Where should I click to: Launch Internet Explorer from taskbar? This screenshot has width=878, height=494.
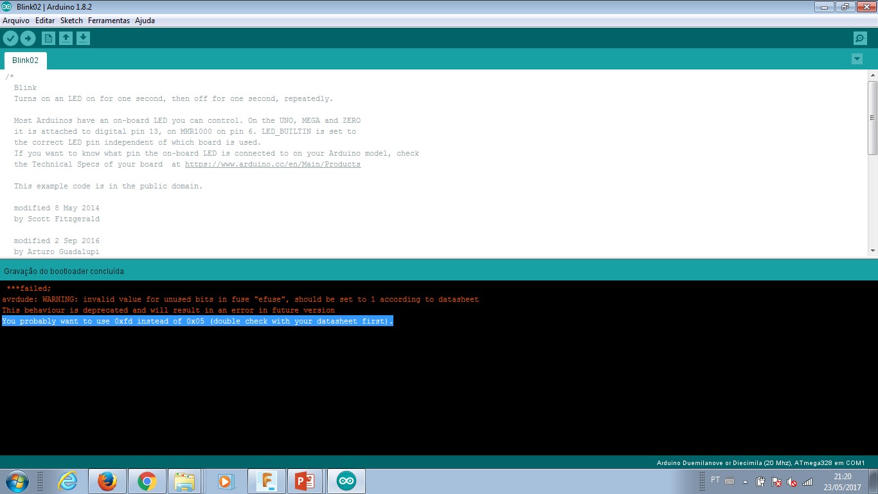[x=67, y=481]
